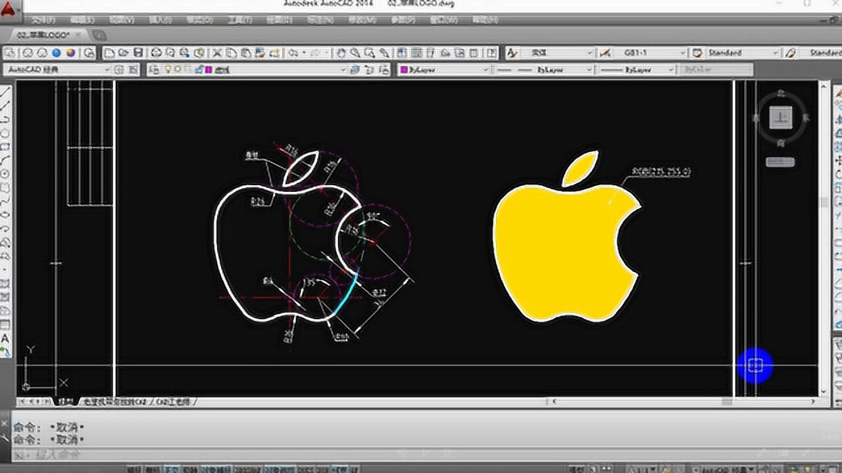The width and height of the screenshot is (842, 473).
Task: Toggle the layer lock icon
Action: pos(197,69)
